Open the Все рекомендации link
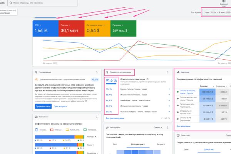The width and height of the screenshot is (231, 154). 115,118
